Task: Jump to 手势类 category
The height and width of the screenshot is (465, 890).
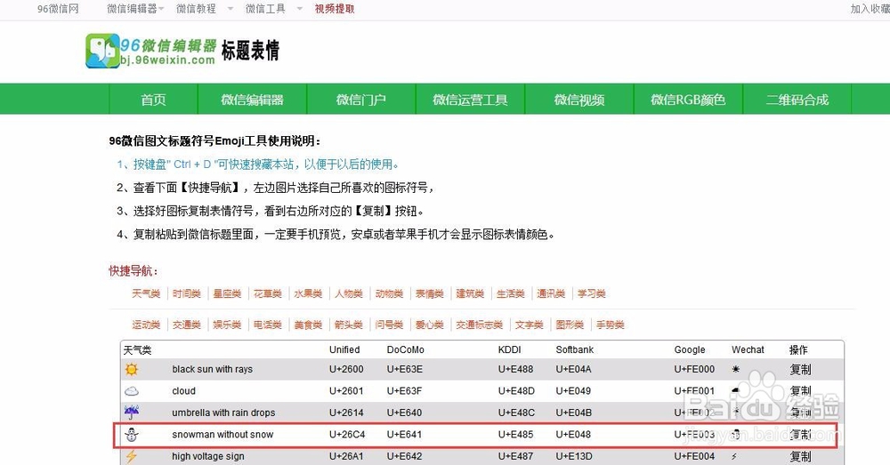Action: (611, 325)
